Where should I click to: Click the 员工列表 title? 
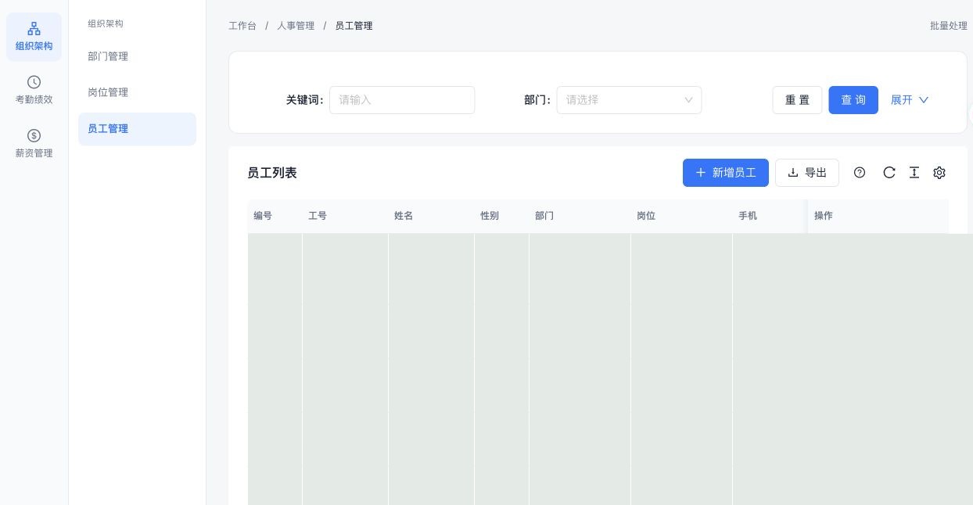point(272,173)
